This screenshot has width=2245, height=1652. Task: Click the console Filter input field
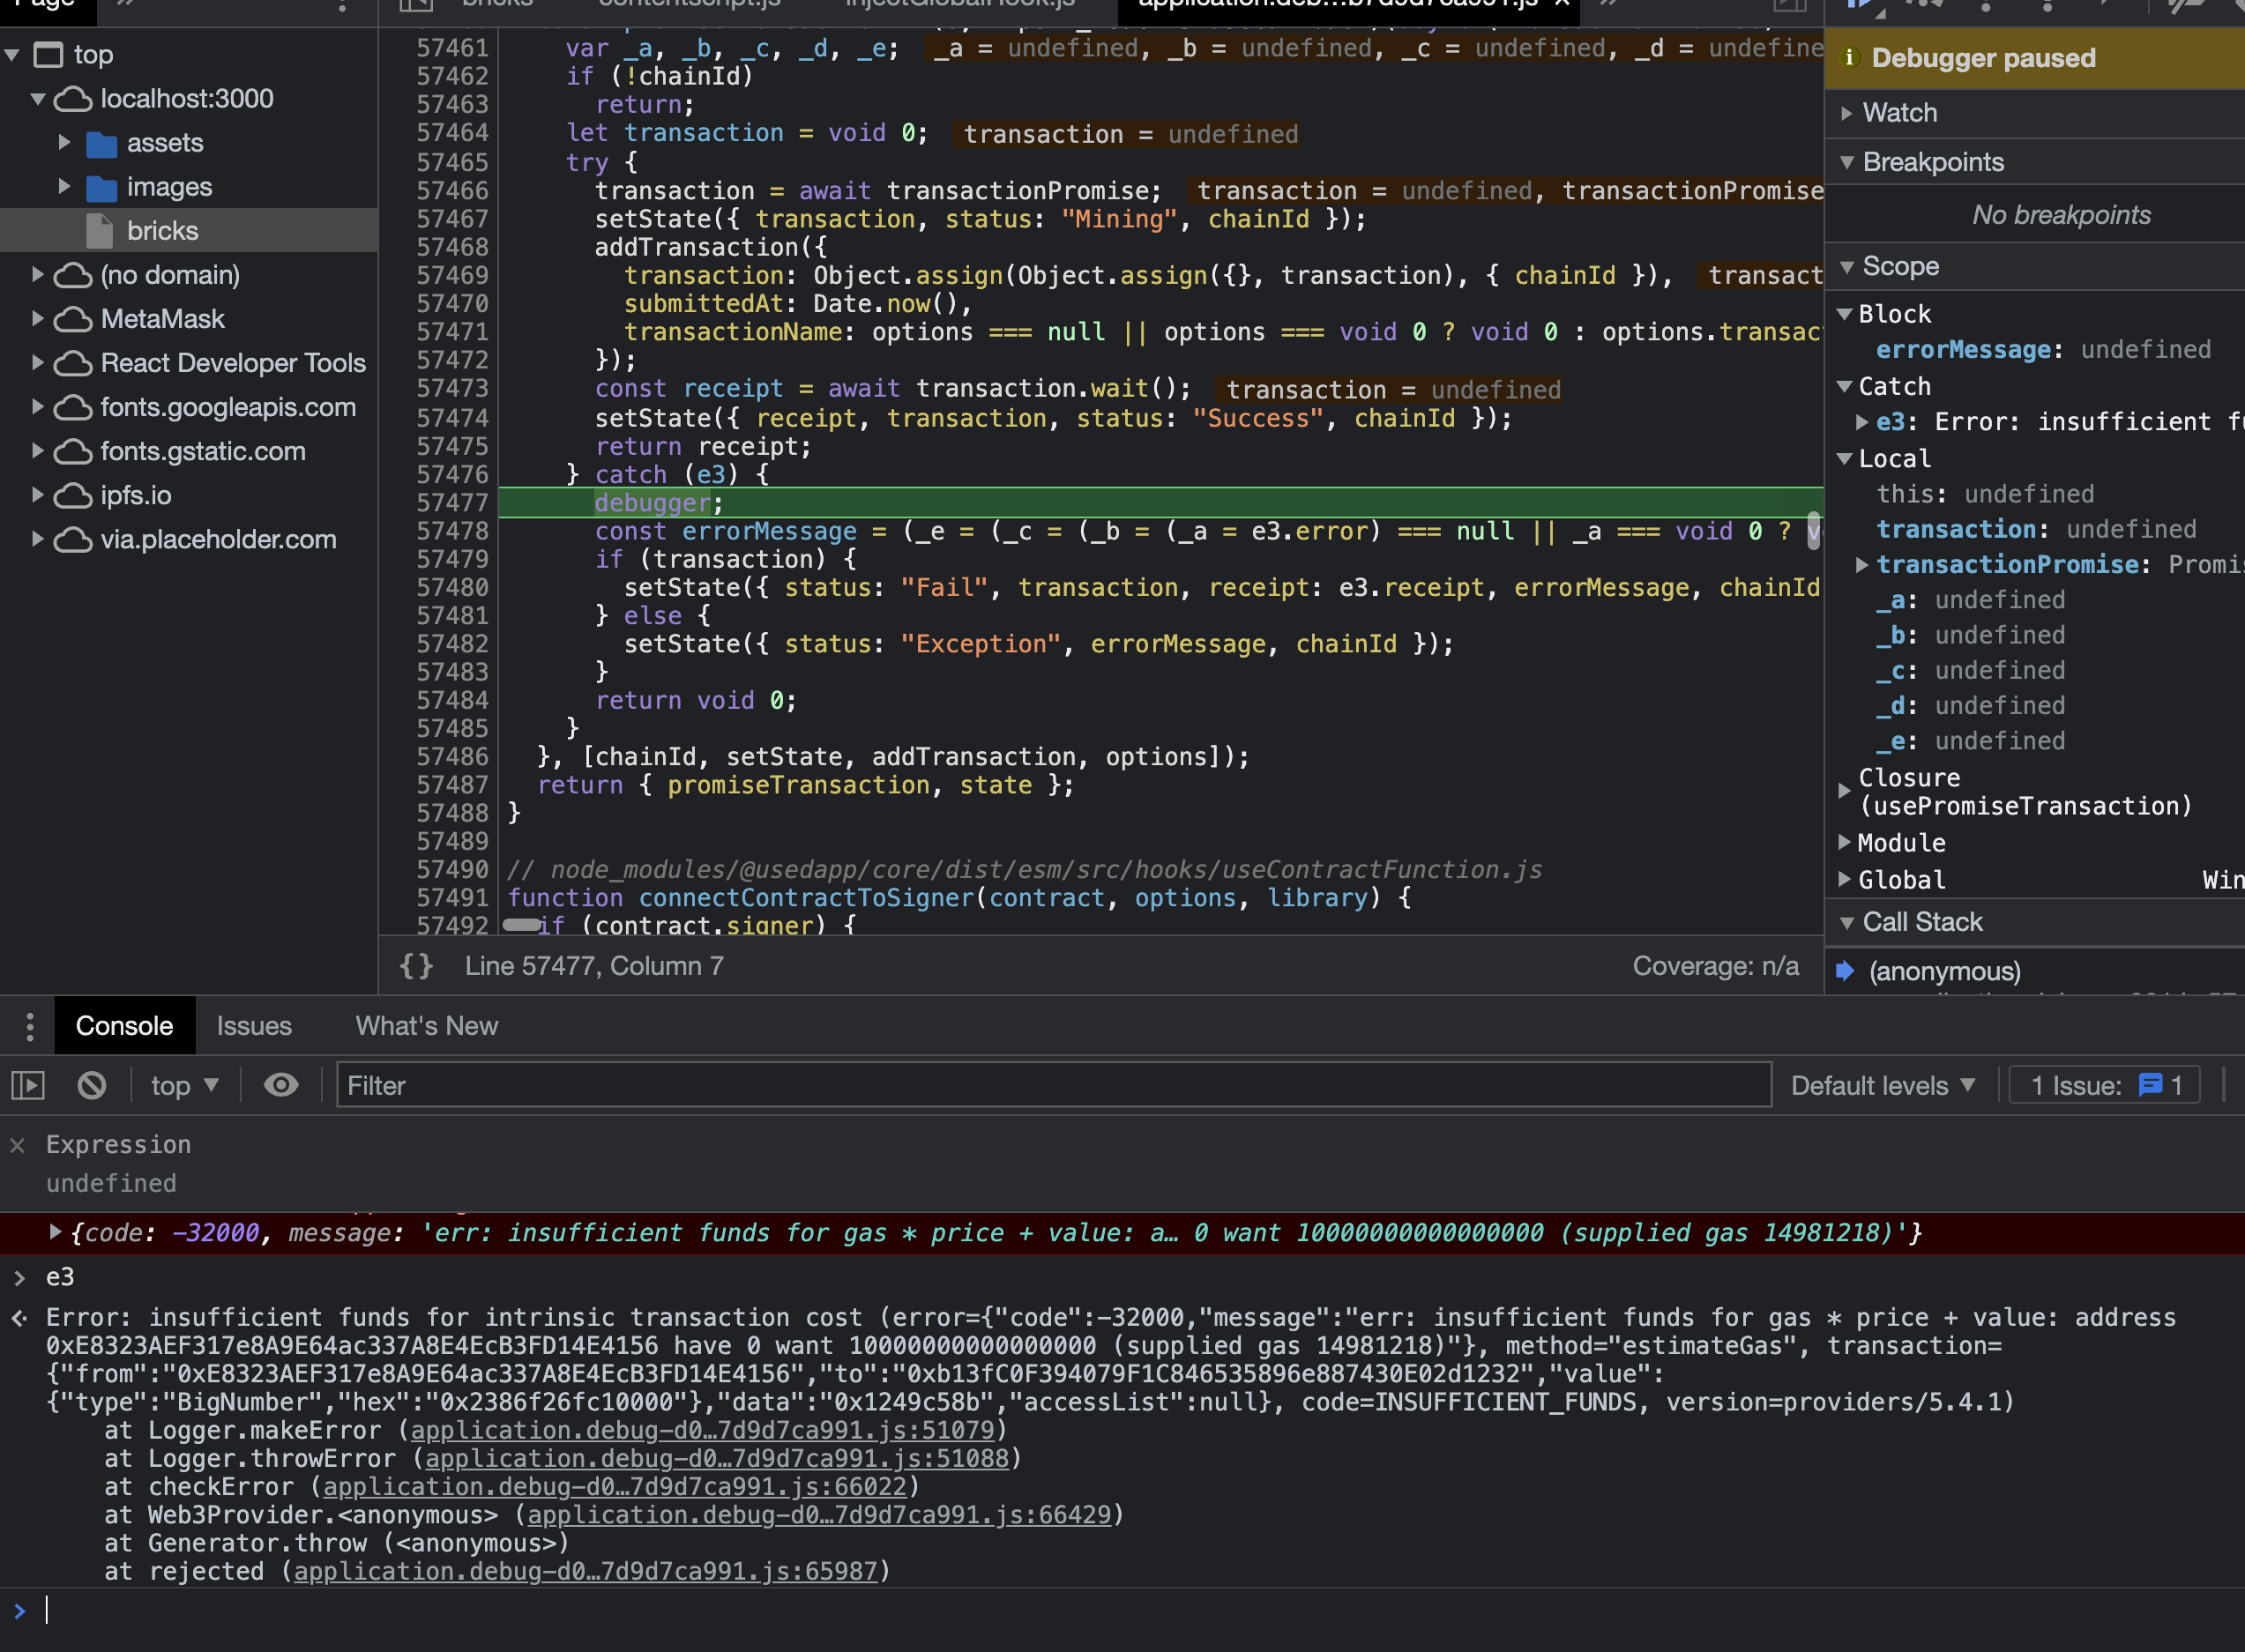coord(1052,1085)
